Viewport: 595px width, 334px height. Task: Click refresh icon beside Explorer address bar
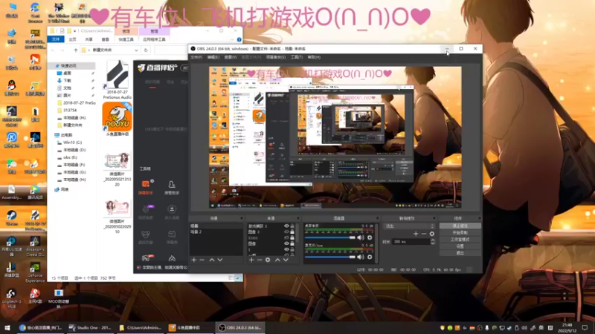point(146,50)
